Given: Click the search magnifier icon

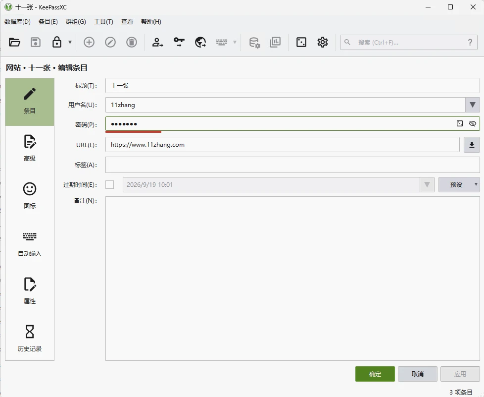Looking at the screenshot, I should (347, 42).
